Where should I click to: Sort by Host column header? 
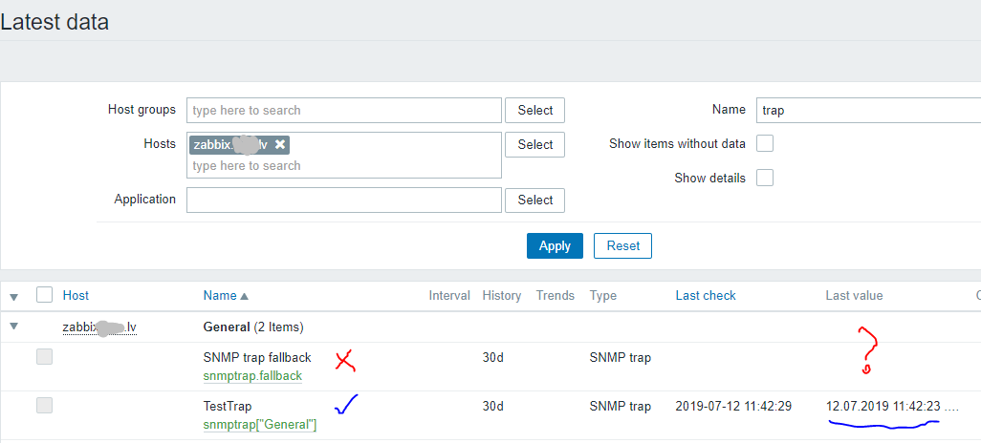(x=76, y=296)
